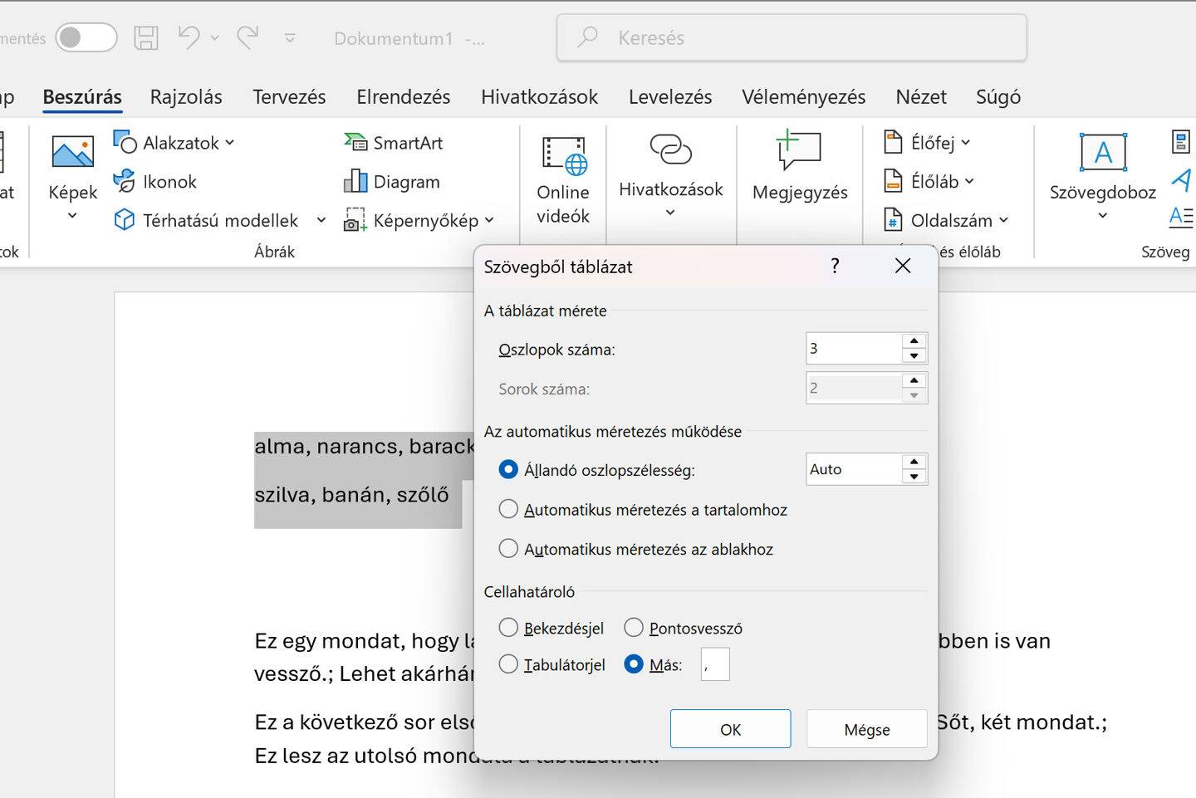Click the Redo arrow icon
This screenshot has height=798, width=1196.
point(248,37)
